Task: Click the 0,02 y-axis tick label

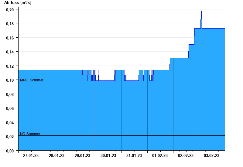Action: pos(10,137)
